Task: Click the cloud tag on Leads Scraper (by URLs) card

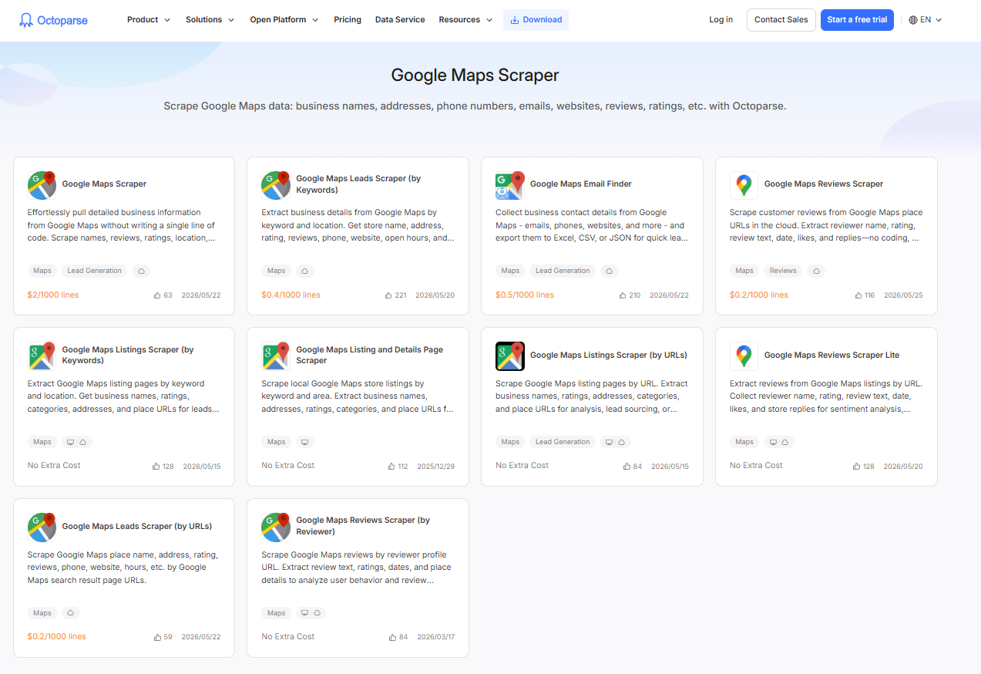Action: point(71,613)
